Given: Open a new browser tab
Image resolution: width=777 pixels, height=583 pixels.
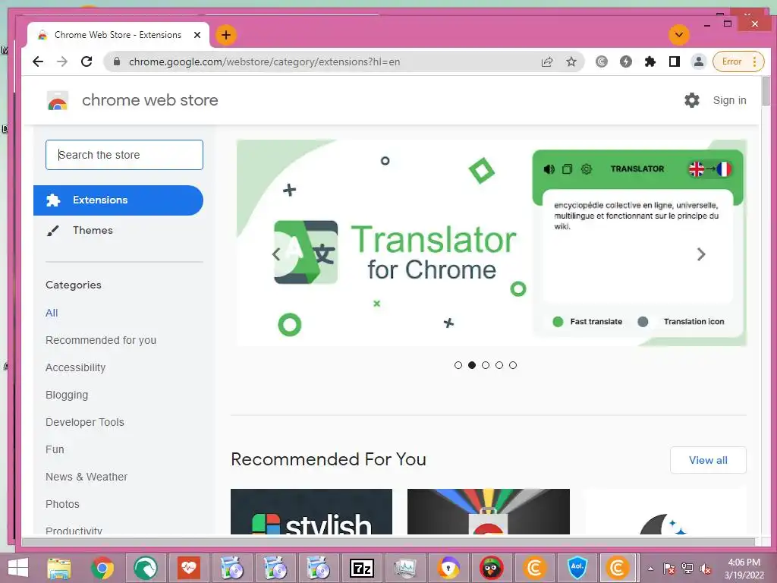Looking at the screenshot, I should click(x=226, y=35).
